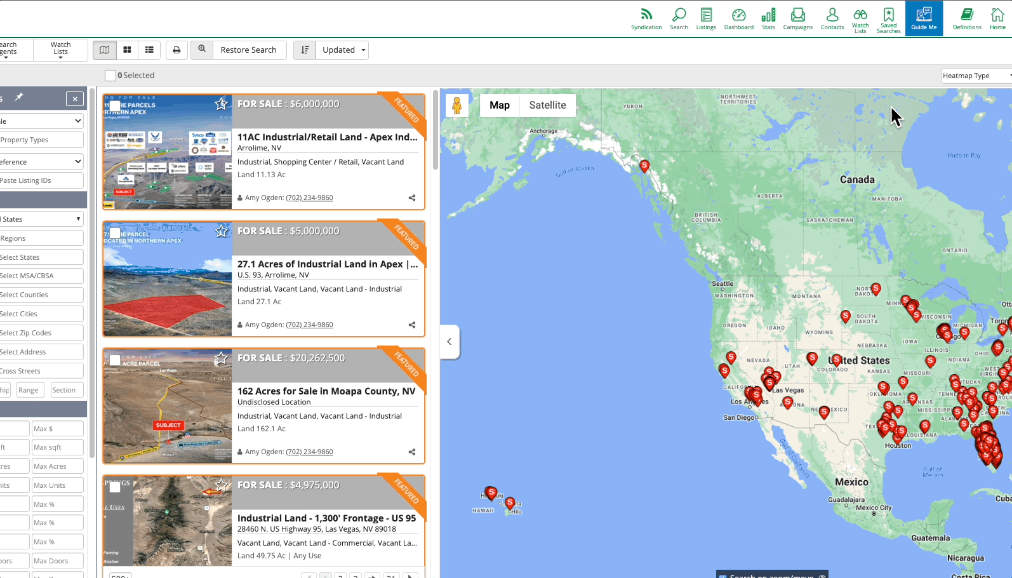The height and width of the screenshot is (578, 1012).
Task: Check the $5,000,000 listing checkbox
Action: 115,232
